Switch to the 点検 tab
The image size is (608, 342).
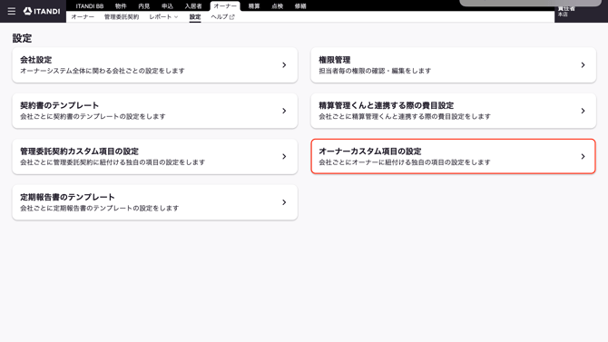click(x=278, y=6)
